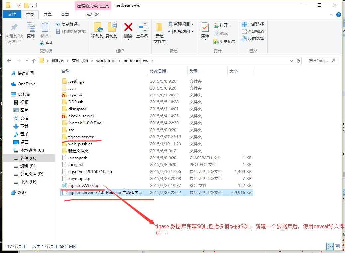Go up one folder level arrow
The height and width of the screenshot is (253, 345).
(34, 61)
